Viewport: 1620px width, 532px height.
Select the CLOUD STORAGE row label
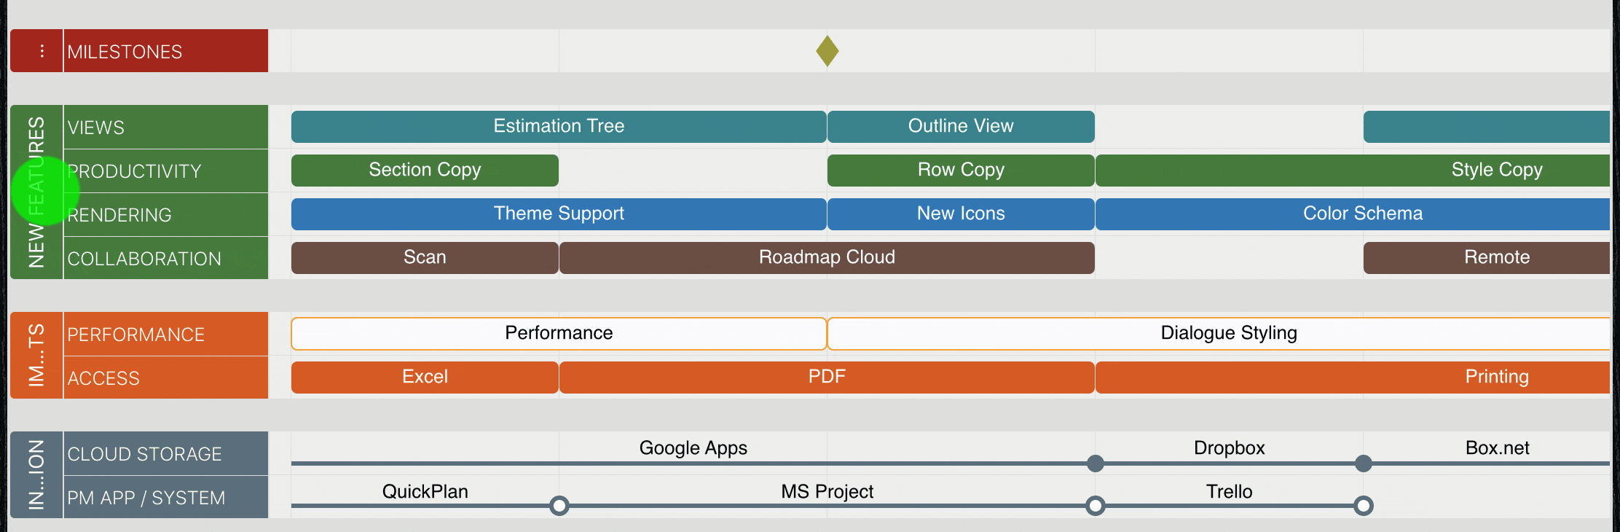165,454
